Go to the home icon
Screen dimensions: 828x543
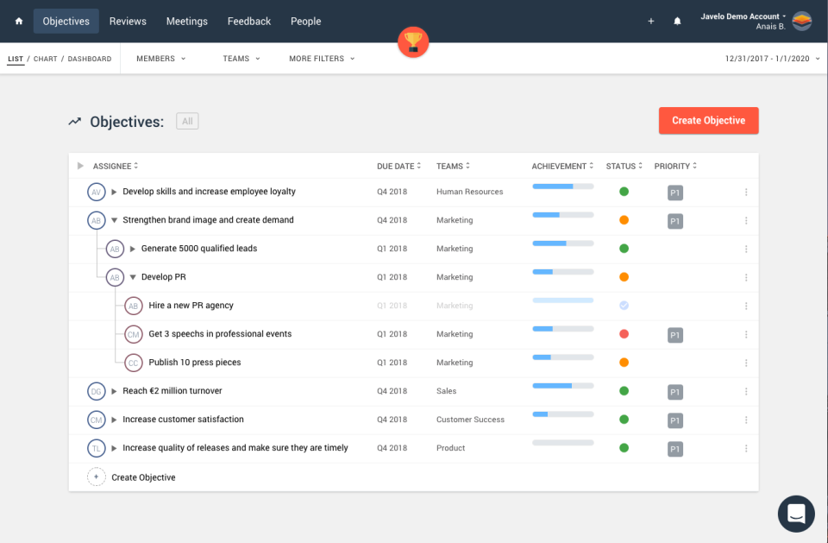[x=19, y=21]
